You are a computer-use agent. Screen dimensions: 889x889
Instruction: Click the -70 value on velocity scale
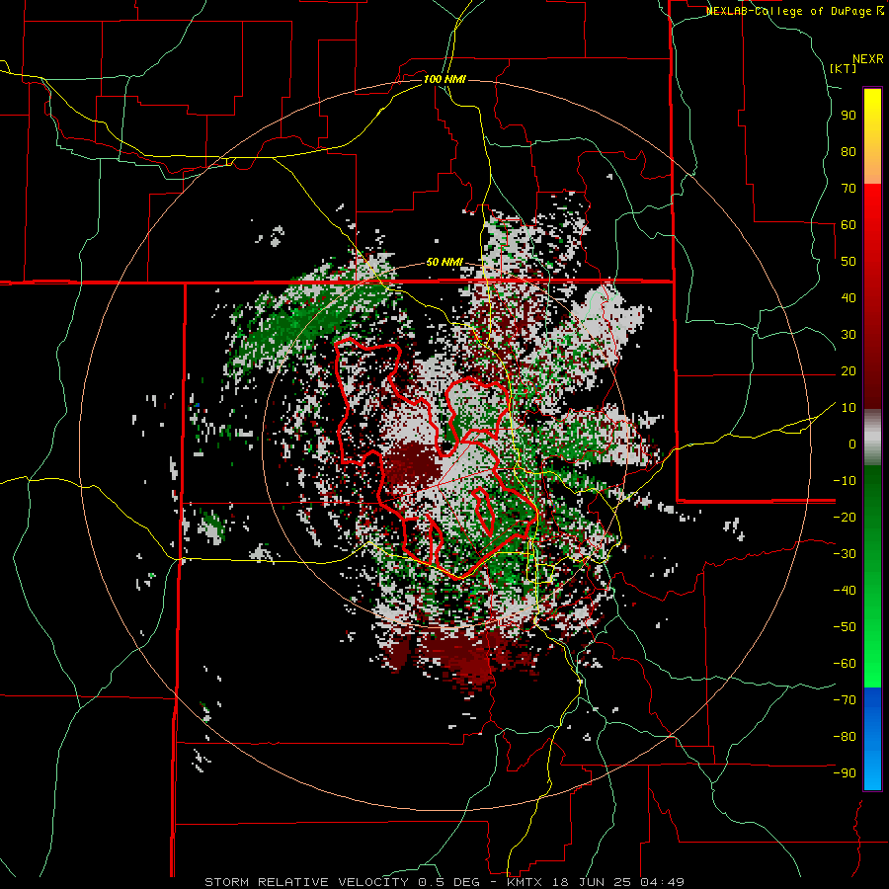[x=845, y=700]
